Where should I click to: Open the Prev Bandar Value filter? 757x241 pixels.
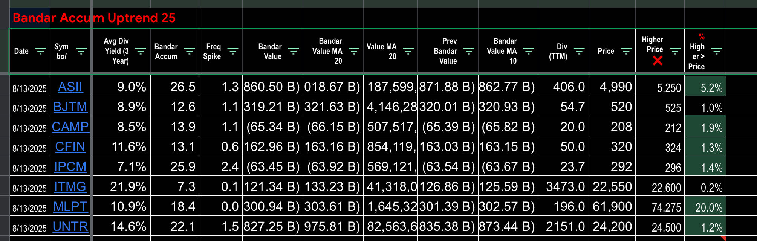point(469,51)
